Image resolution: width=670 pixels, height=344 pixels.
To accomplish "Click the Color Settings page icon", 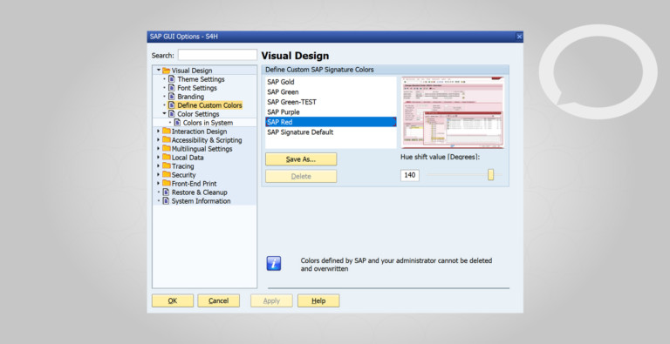I will [x=172, y=114].
